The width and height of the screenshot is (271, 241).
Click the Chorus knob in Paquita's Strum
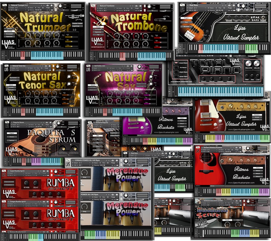(x=74, y=149)
